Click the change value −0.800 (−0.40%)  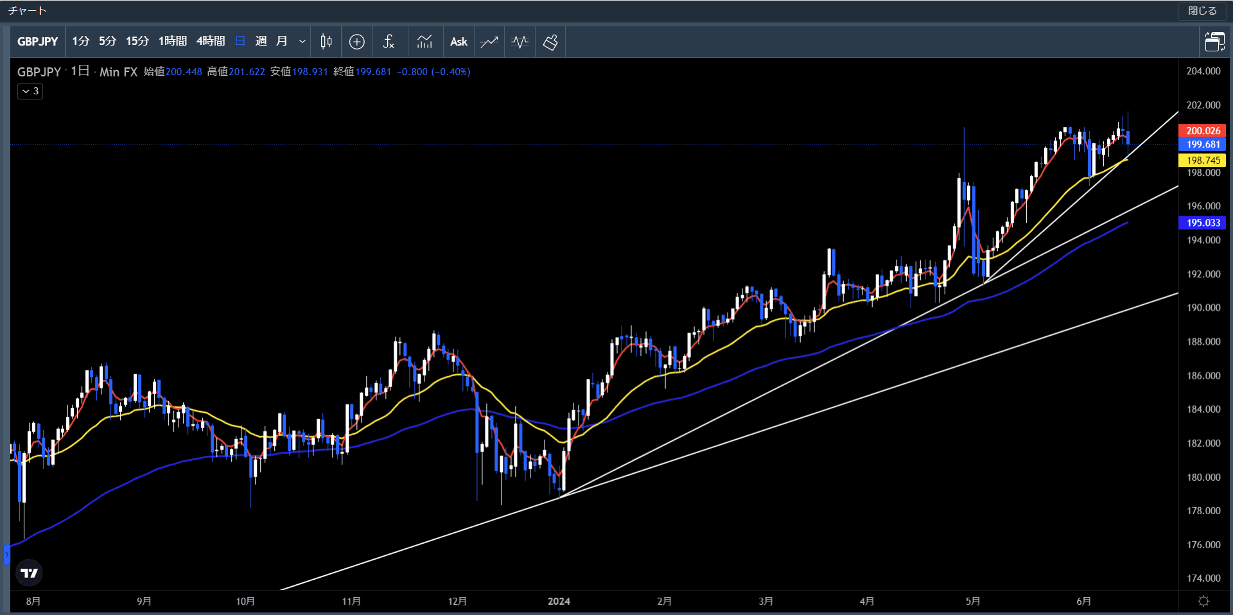(433, 72)
